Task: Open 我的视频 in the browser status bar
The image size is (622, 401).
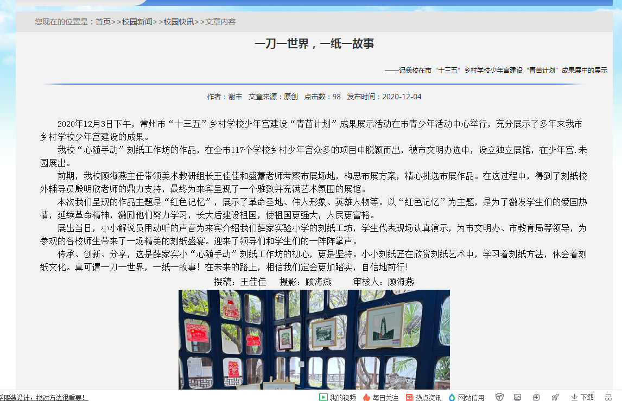Action: coord(338,397)
